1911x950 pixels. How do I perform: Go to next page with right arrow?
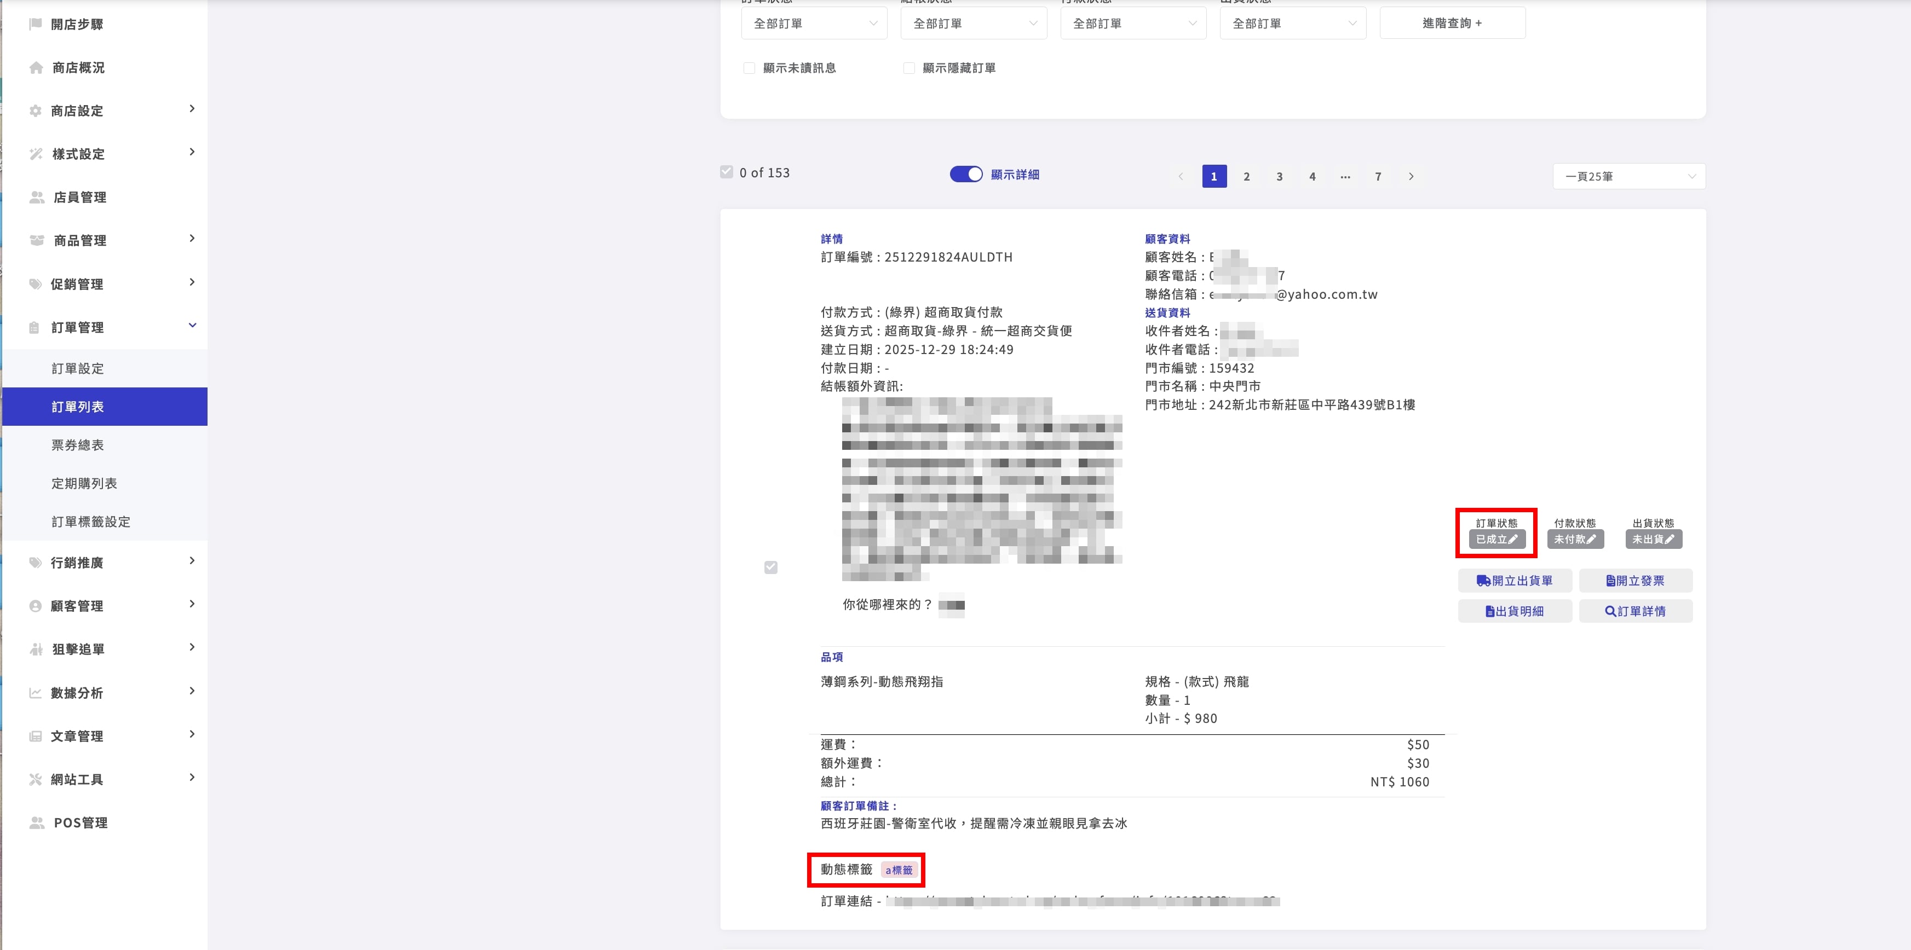coord(1411,177)
